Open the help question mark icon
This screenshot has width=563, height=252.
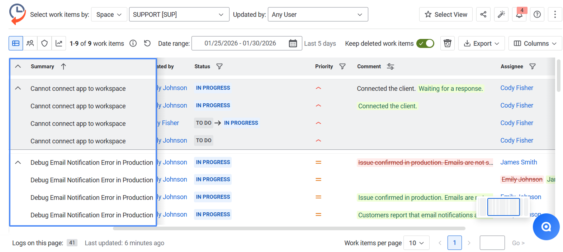point(537,14)
